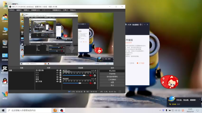Screen dimensions: 202x113
Task: Click the taskbar search input box
Action: (29, 110)
